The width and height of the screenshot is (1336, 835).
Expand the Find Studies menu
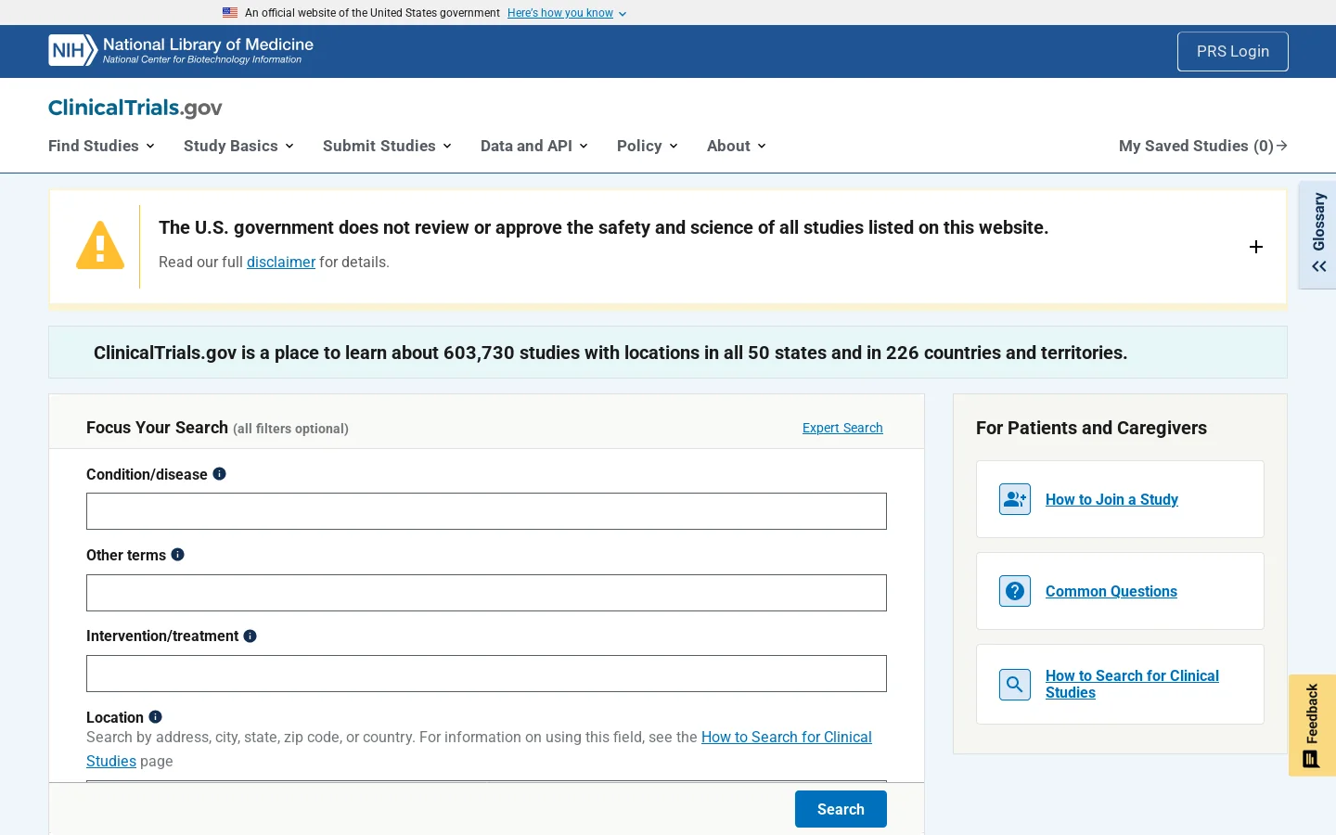(x=101, y=146)
